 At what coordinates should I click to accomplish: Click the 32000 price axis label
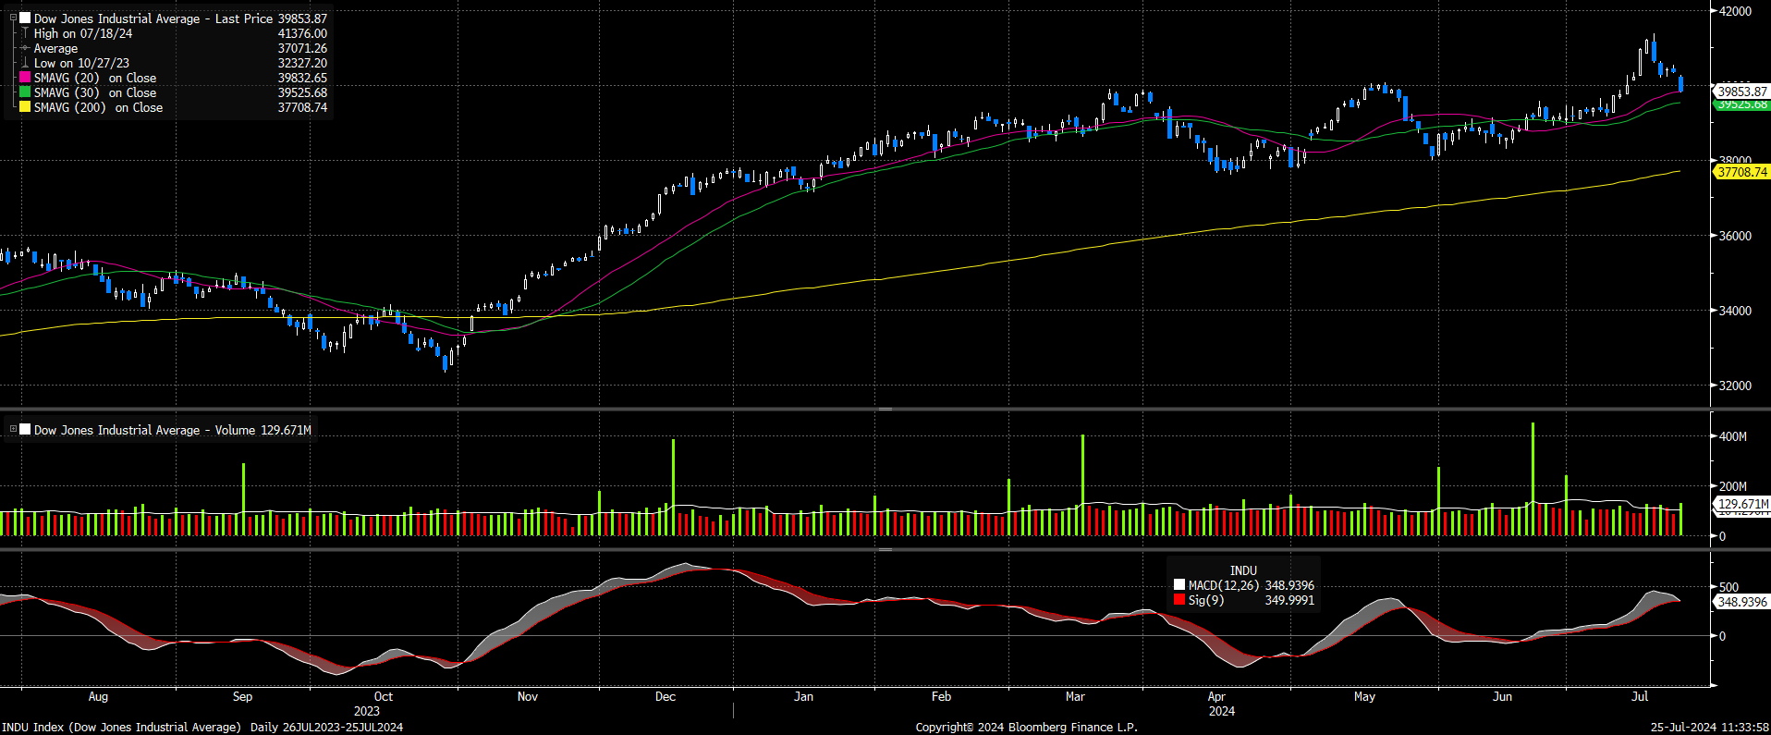pyautogui.click(x=1735, y=386)
